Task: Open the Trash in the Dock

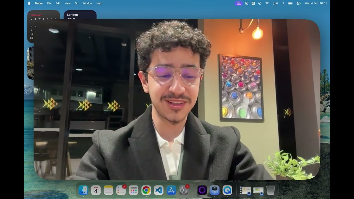Action: pyautogui.click(x=271, y=190)
